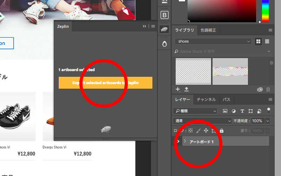
Task: Open the Zeplin panel icon in the dock
Action: (164, 30)
